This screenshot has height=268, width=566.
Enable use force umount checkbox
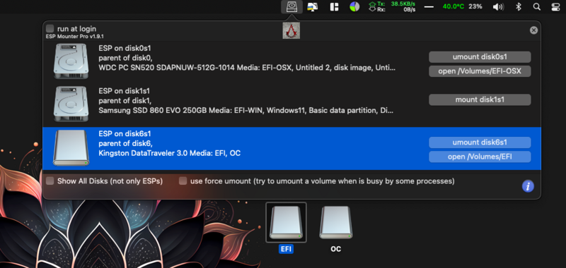(x=183, y=181)
